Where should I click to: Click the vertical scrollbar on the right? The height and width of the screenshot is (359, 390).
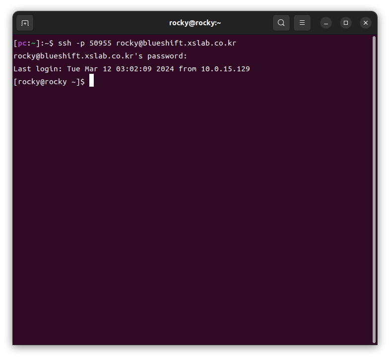click(x=374, y=188)
